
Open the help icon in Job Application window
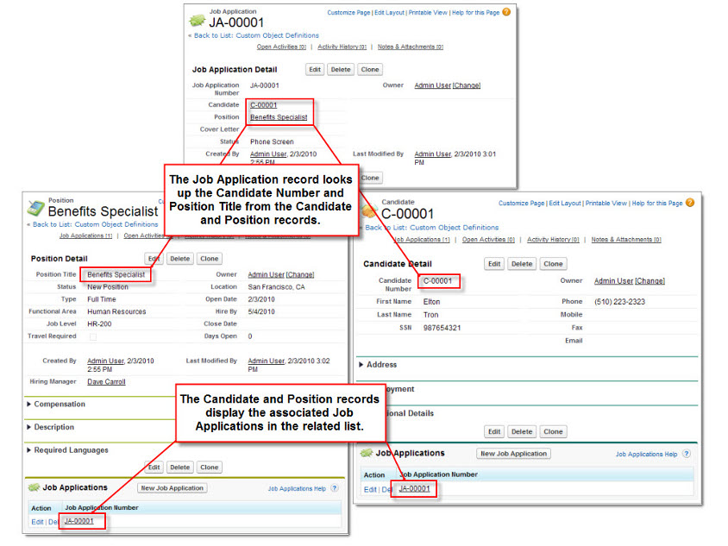(506, 12)
